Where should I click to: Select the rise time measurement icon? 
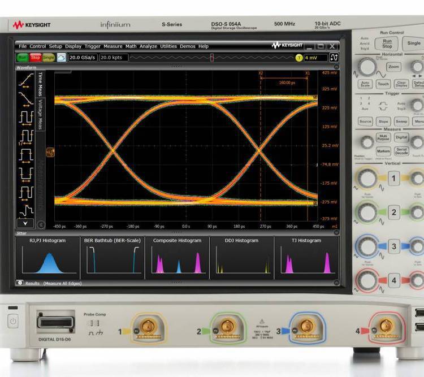[26, 80]
